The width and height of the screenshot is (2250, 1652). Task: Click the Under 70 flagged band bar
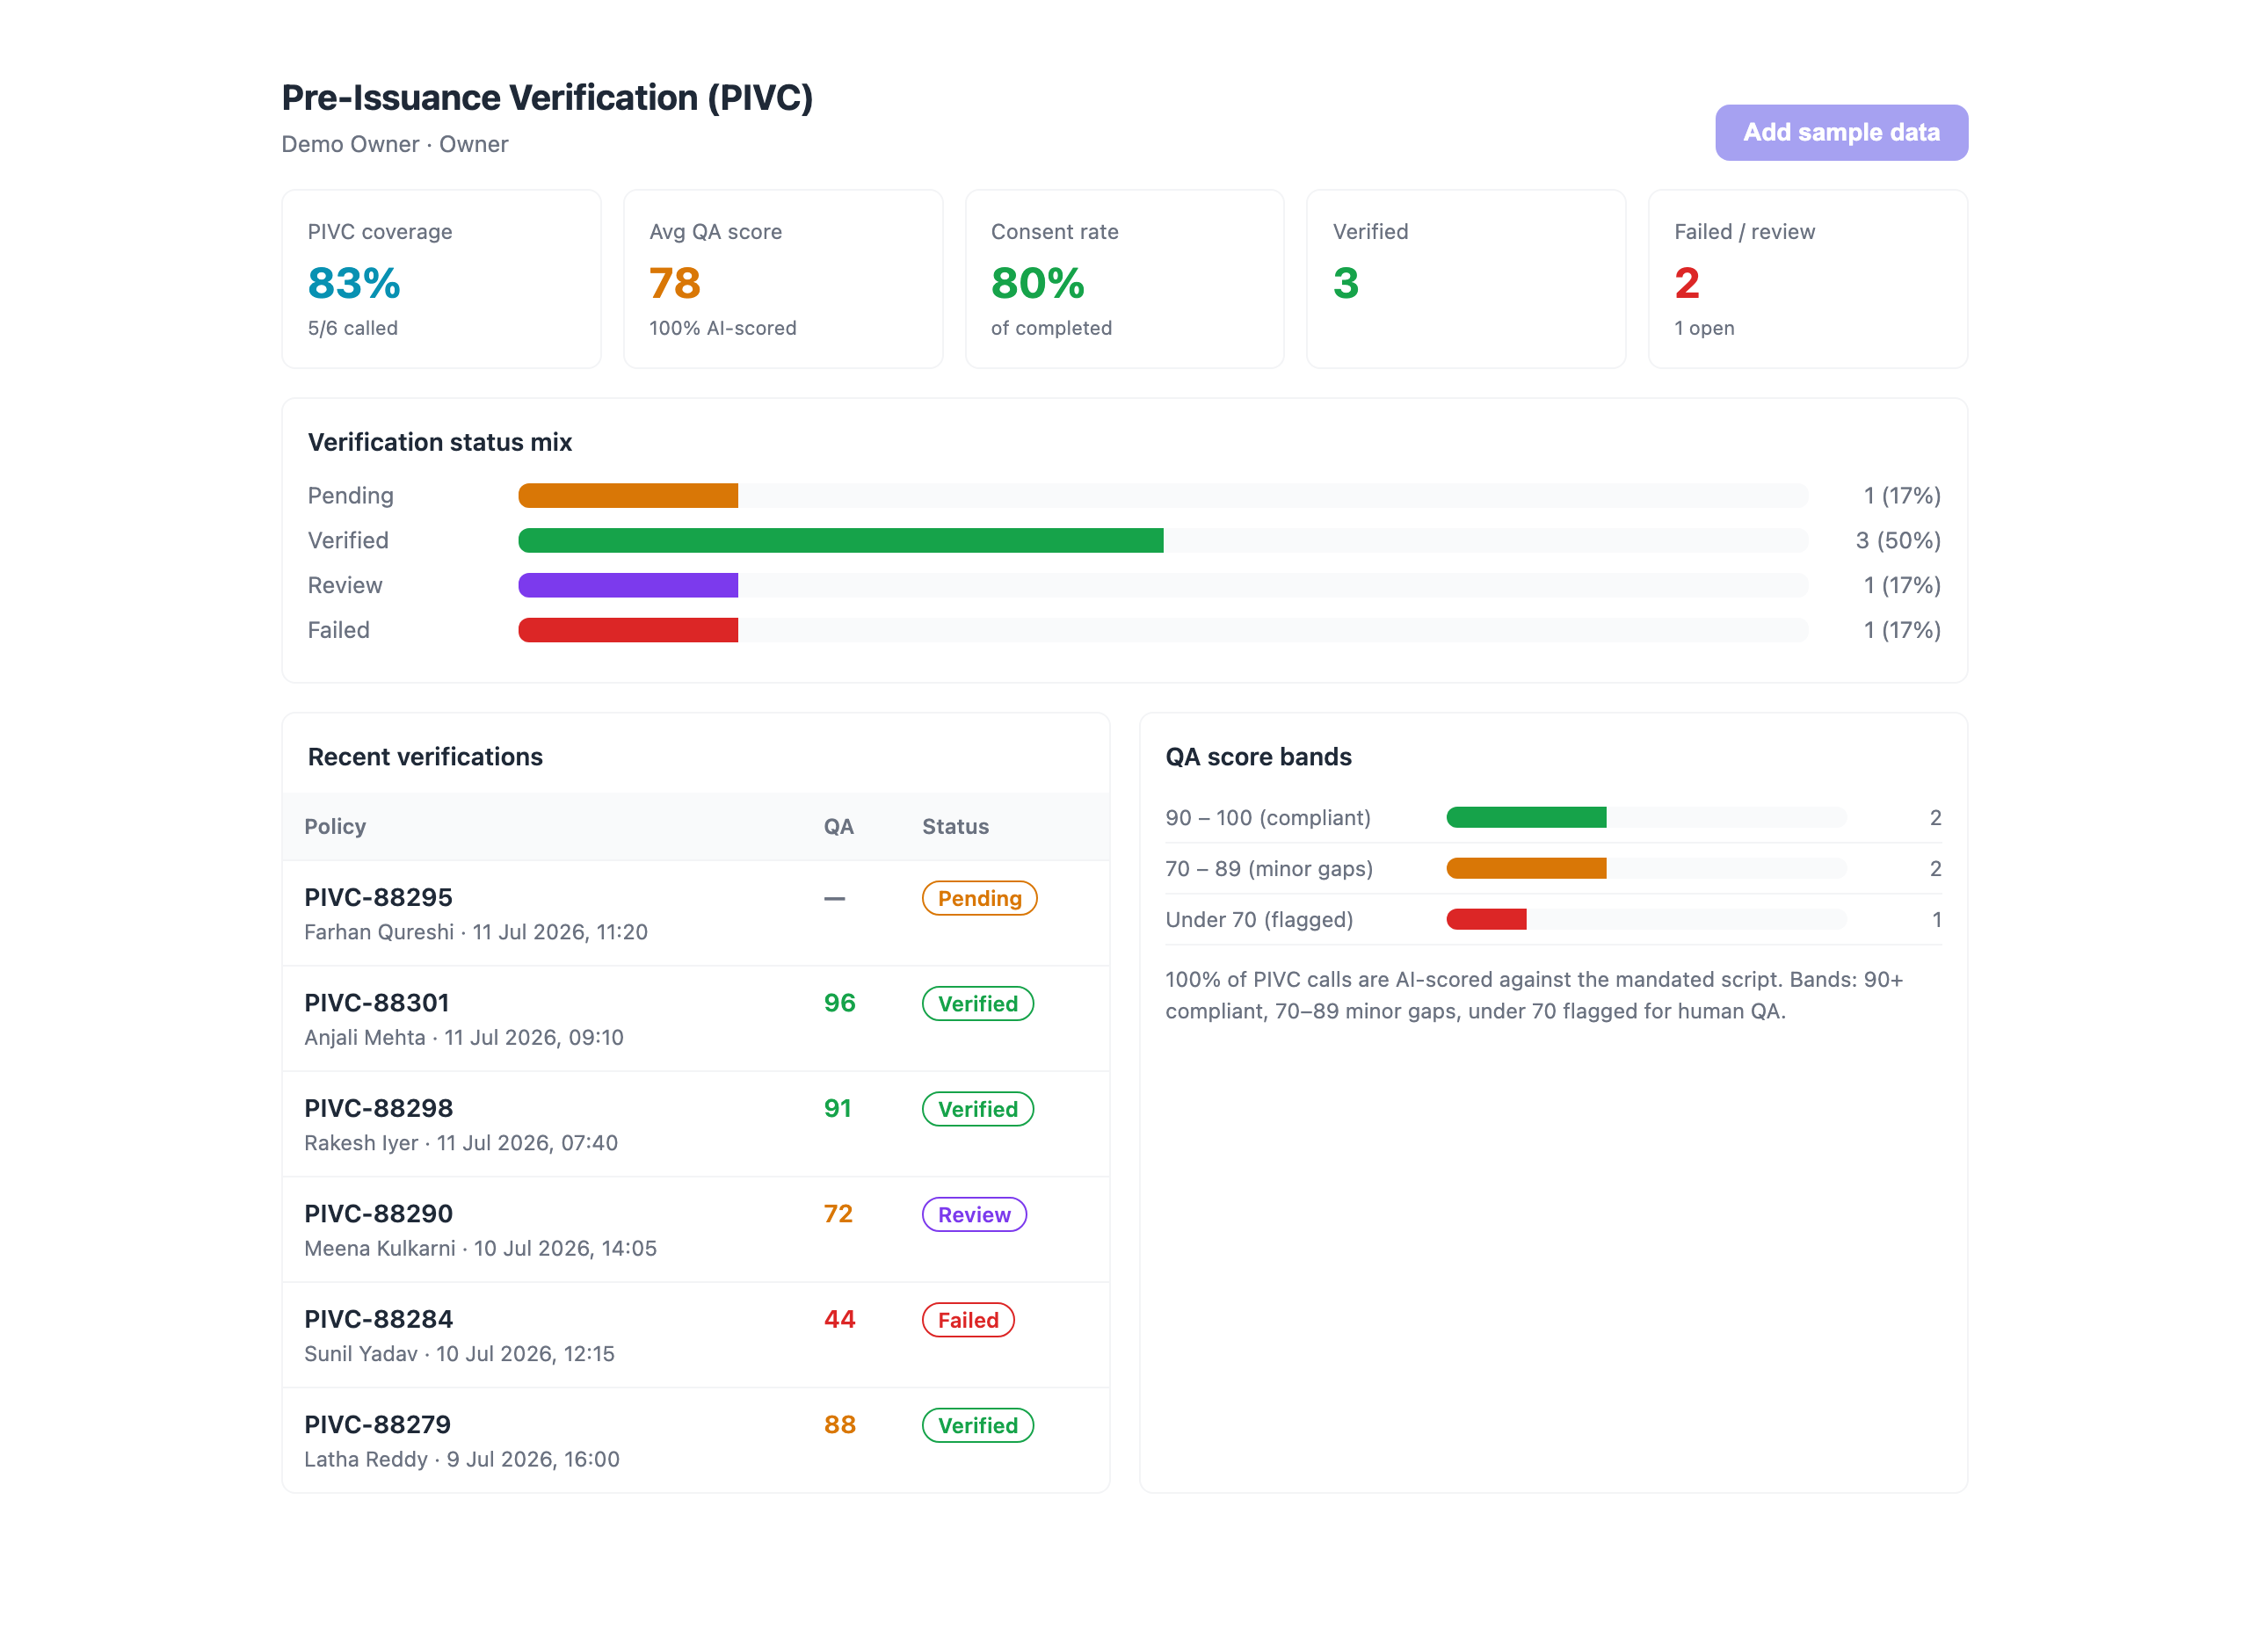(1486, 919)
